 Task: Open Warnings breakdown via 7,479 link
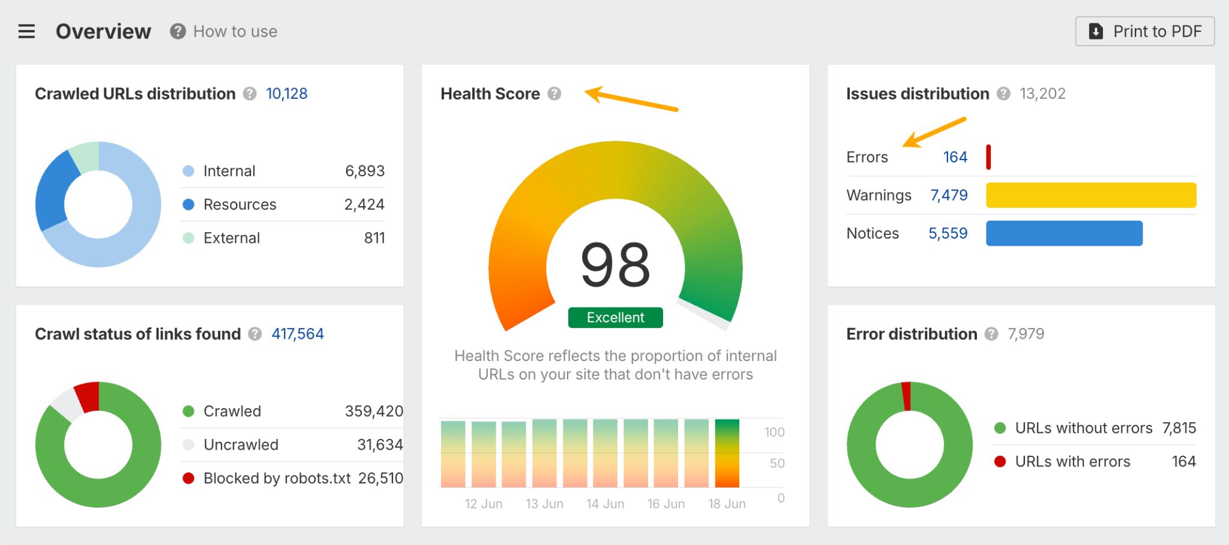tap(949, 195)
